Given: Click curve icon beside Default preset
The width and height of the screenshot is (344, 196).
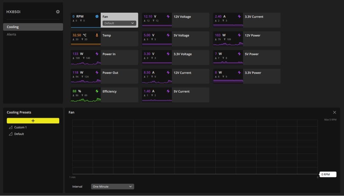Looking at the screenshot, I should pos(11,134).
